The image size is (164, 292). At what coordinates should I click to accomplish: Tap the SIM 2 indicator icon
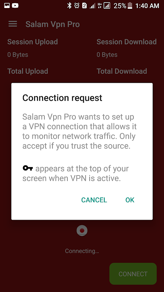click(84, 5)
